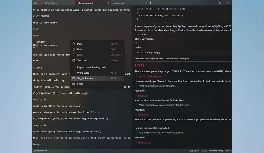Open the second Wikipedia link below tooltip example

pos(143,114)
